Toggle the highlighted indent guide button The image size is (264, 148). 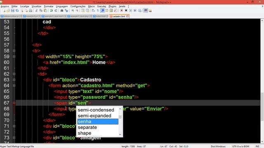[x=102, y=11]
